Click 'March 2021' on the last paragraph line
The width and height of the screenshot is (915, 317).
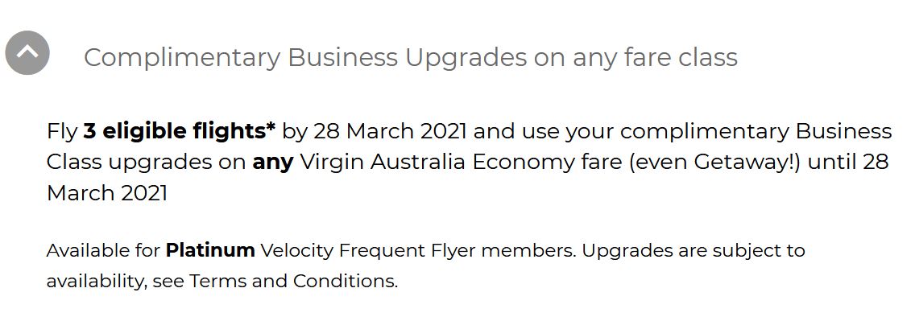[107, 193]
